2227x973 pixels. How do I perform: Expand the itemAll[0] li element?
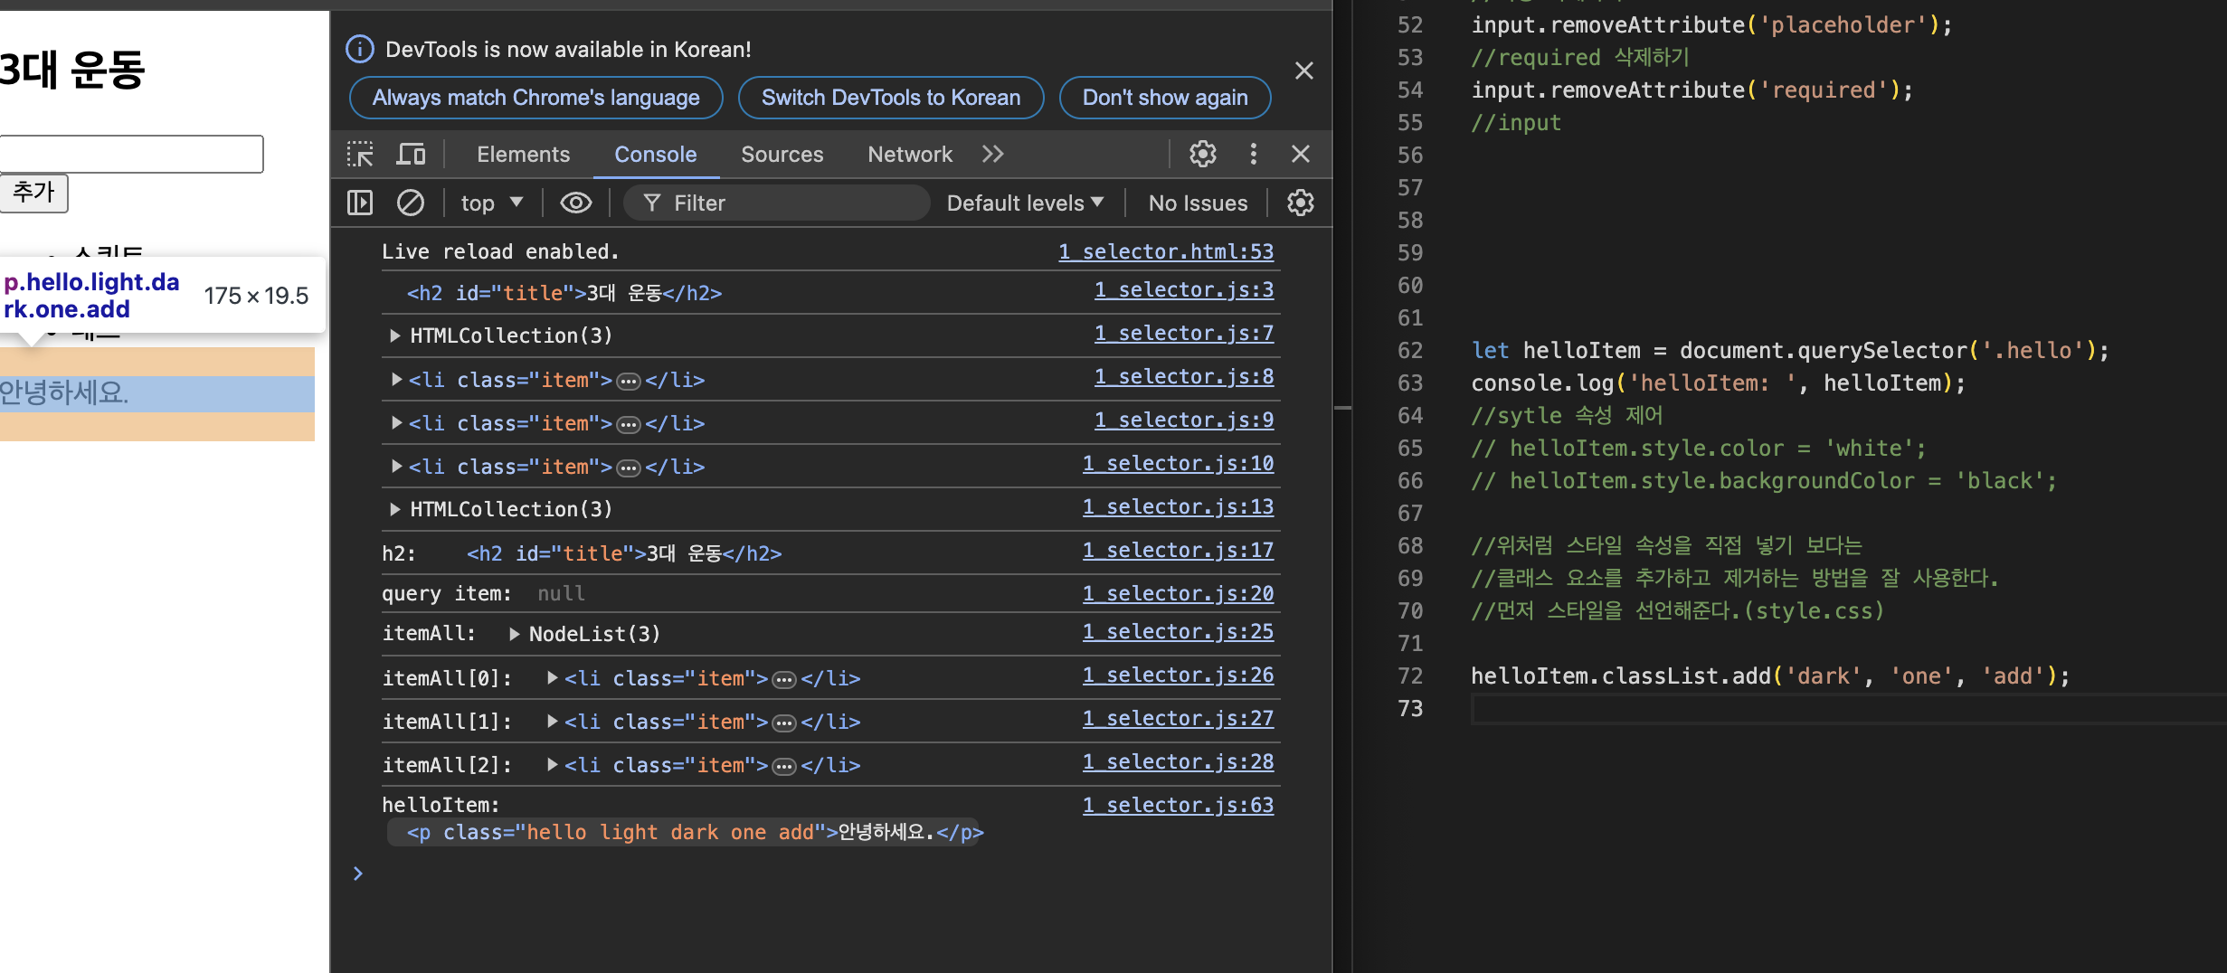tap(552, 677)
